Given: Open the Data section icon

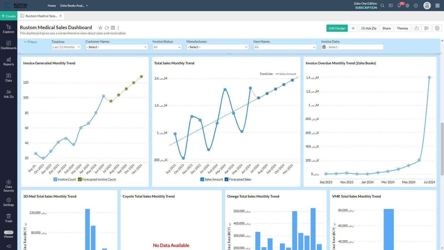Looking at the screenshot, I should [x=9, y=77].
